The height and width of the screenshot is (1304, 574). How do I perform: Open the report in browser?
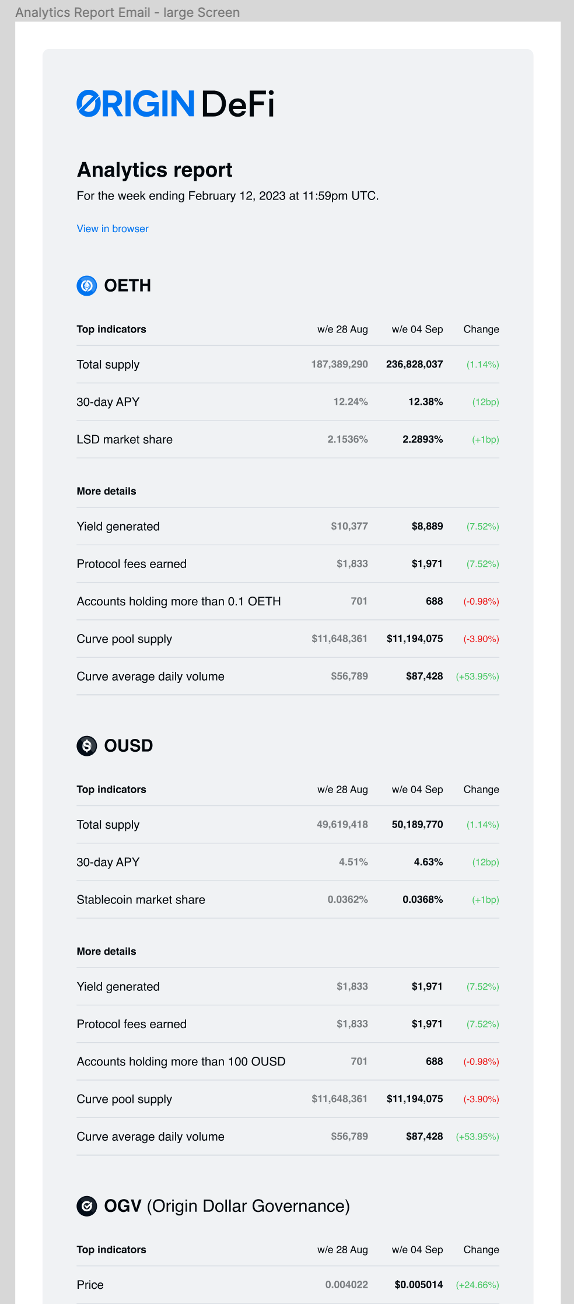pyautogui.click(x=113, y=229)
